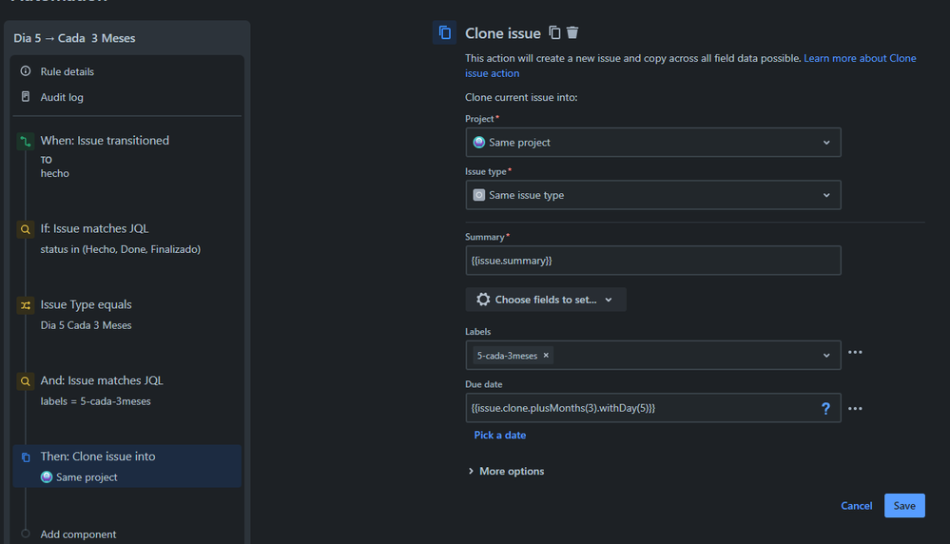The width and height of the screenshot is (950, 544).
Task: Click the Rule details info icon
Action: (26, 71)
